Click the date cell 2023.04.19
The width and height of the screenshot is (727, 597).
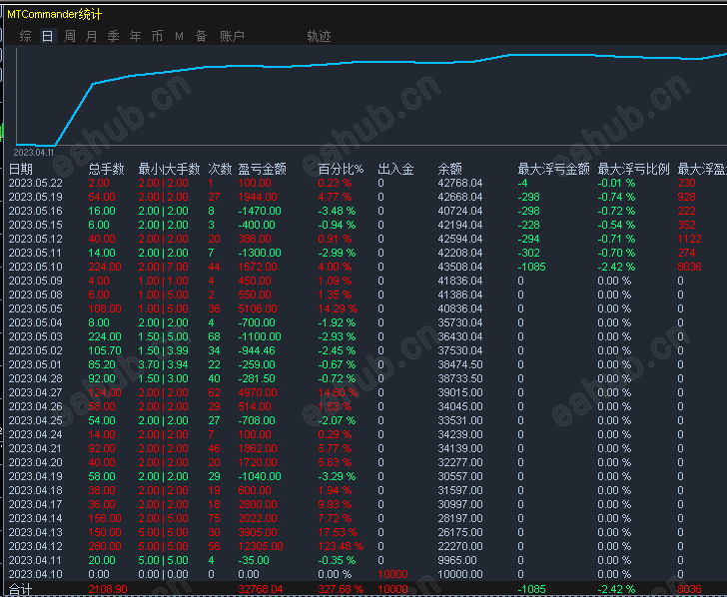pos(35,476)
